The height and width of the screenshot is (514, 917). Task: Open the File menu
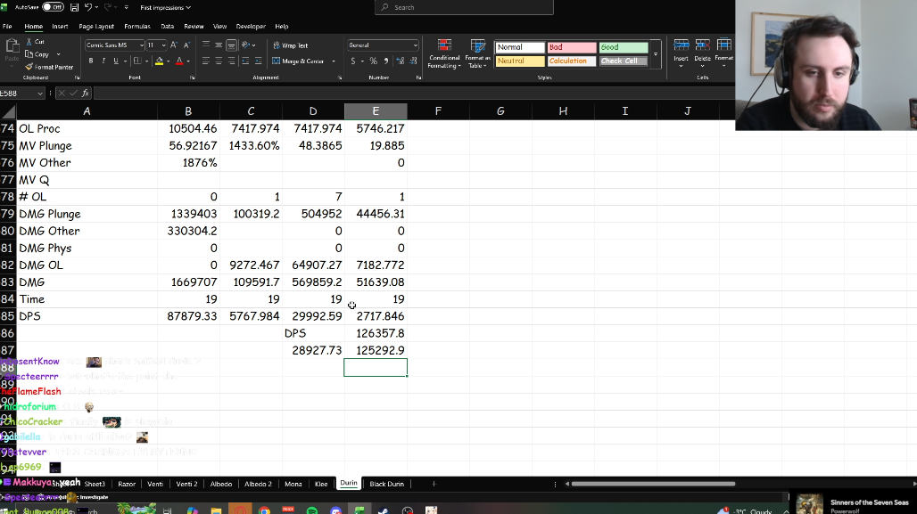tap(7, 27)
